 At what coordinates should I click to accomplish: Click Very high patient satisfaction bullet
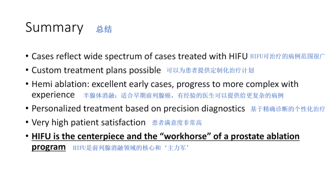(89, 123)
